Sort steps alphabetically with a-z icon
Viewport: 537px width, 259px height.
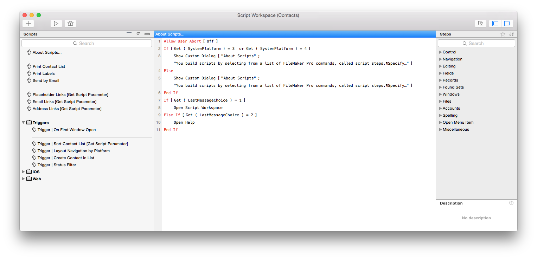coord(511,34)
